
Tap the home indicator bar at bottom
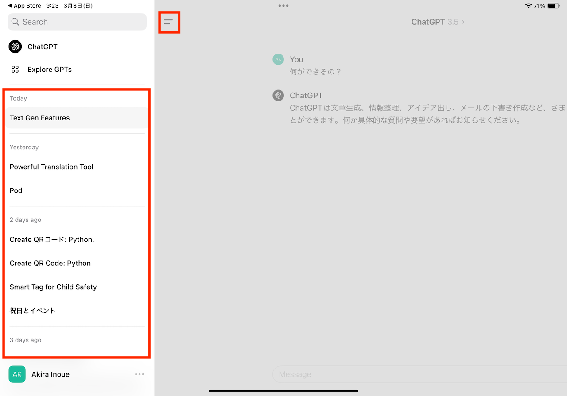click(x=283, y=391)
